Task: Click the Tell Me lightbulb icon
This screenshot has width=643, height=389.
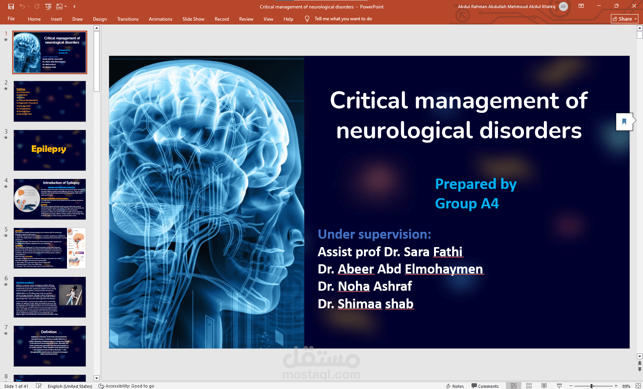Action: tap(307, 19)
